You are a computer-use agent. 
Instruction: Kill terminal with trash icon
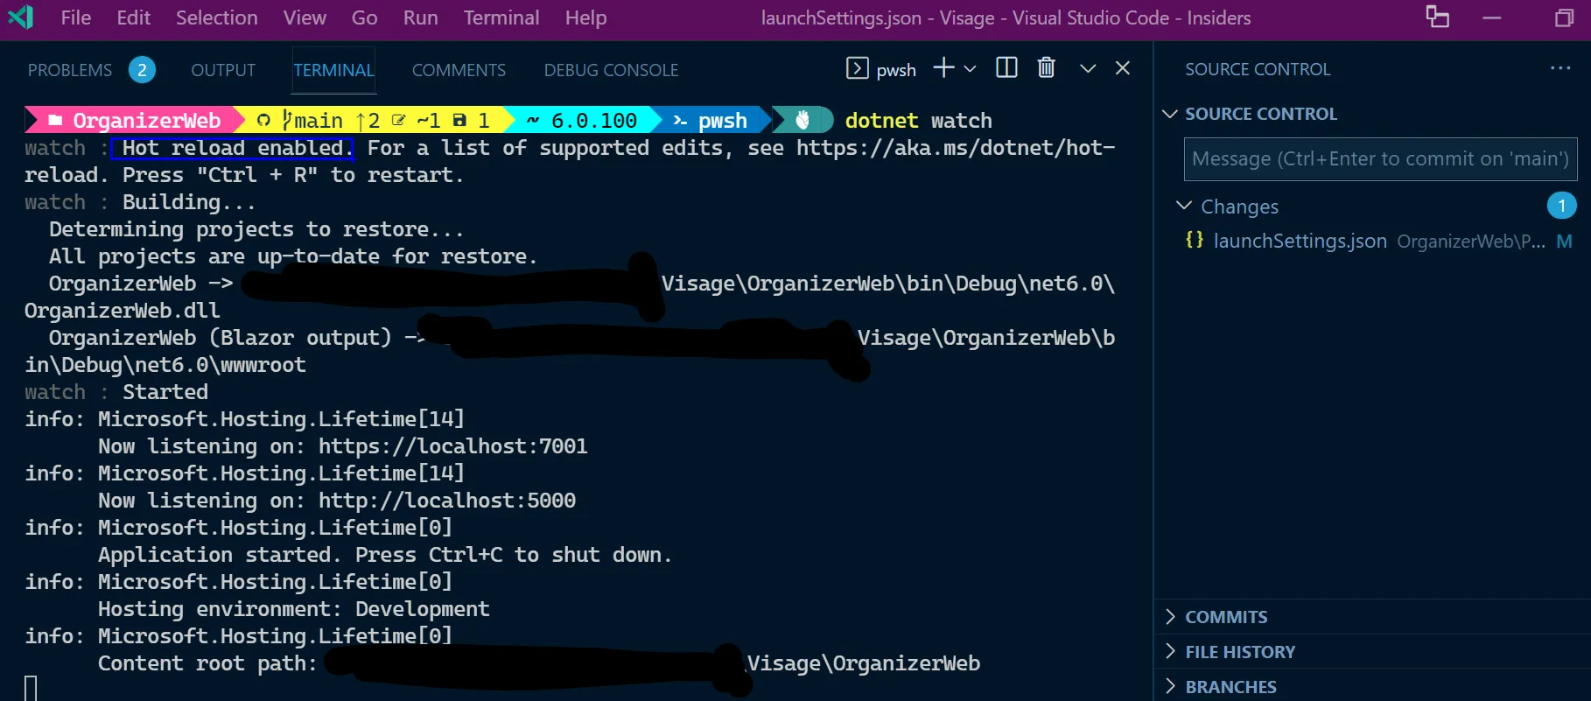pyautogui.click(x=1046, y=68)
